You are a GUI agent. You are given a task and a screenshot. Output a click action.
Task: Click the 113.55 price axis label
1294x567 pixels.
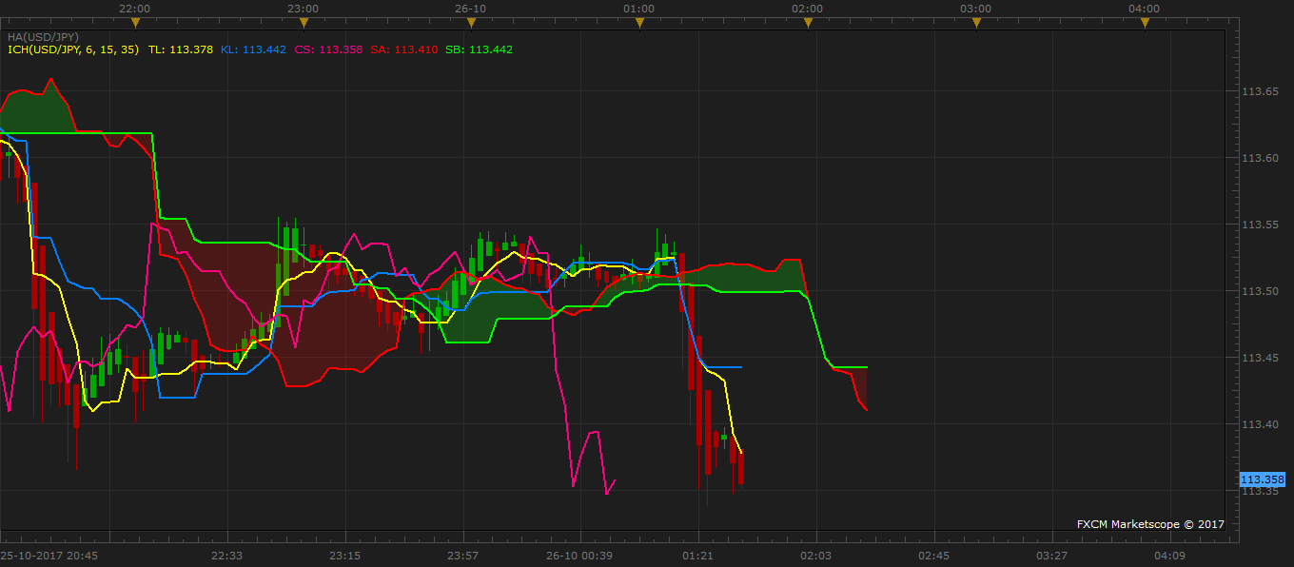(x=1260, y=225)
